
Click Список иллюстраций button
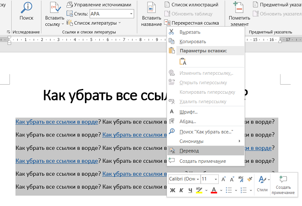tap(192, 5)
